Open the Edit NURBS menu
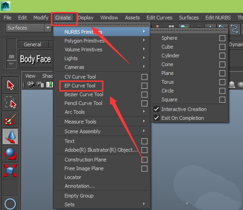243x210 pixels. coord(218,18)
